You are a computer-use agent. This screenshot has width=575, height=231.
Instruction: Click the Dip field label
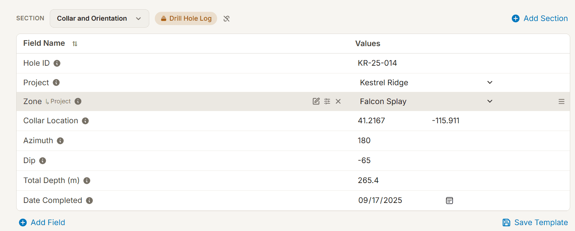pyautogui.click(x=29, y=161)
